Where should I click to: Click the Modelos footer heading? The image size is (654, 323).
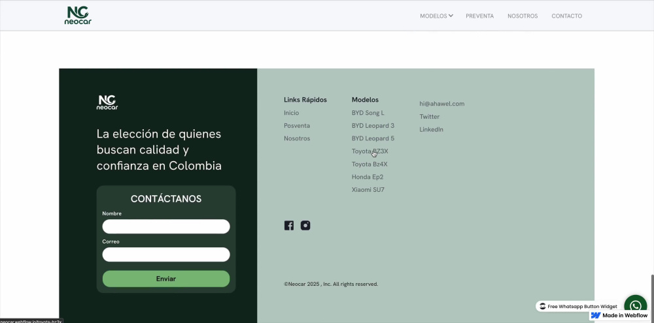(365, 100)
